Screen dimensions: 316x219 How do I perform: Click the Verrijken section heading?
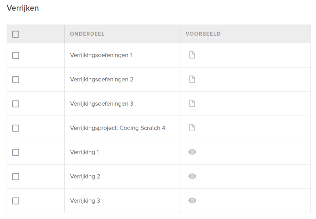[x=23, y=8]
